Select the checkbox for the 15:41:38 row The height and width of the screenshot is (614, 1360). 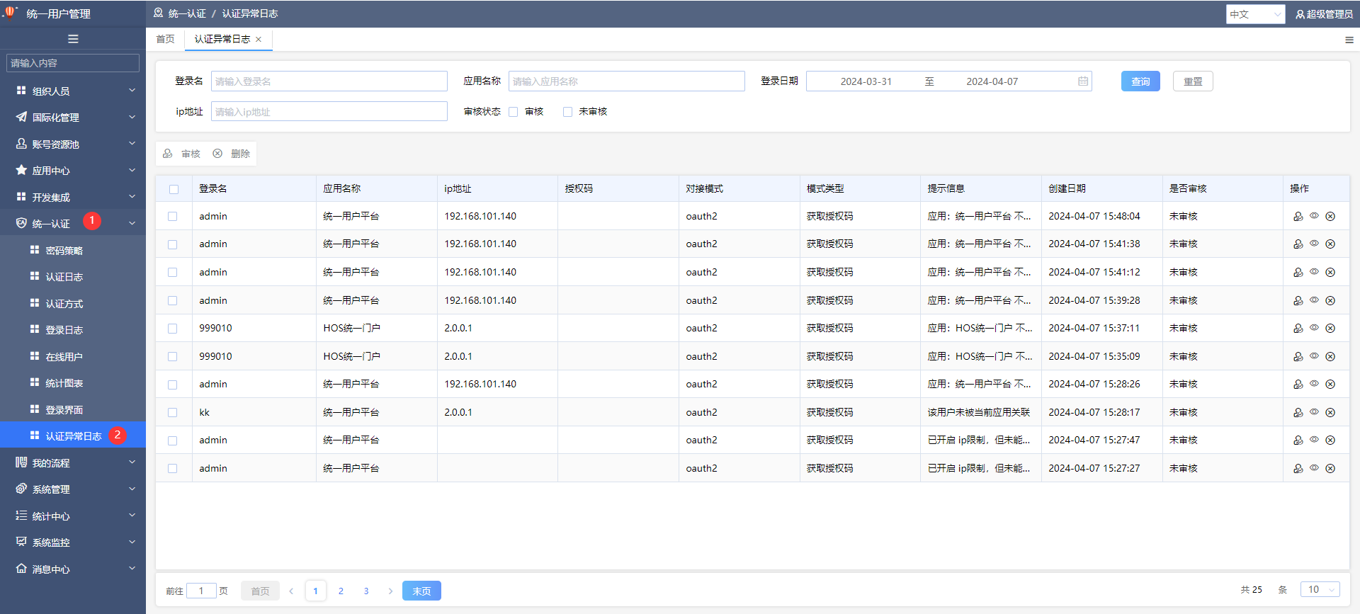click(x=172, y=244)
